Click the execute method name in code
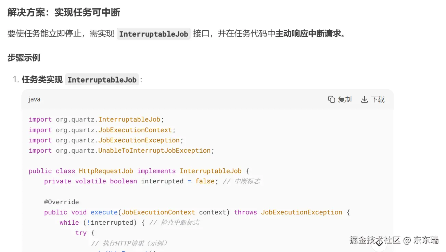Image resolution: width=446 pixels, height=252 pixels. [x=104, y=212]
